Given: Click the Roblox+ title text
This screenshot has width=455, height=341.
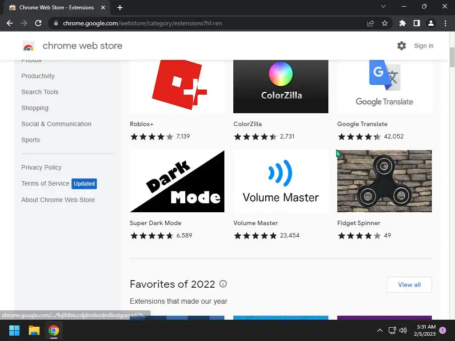Looking at the screenshot, I should [142, 124].
